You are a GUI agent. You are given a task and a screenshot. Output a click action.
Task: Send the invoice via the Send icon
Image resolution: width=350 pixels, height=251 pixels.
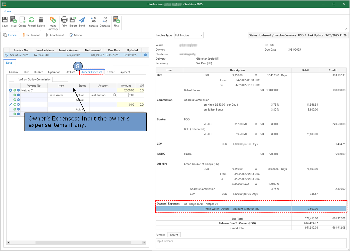82,22
